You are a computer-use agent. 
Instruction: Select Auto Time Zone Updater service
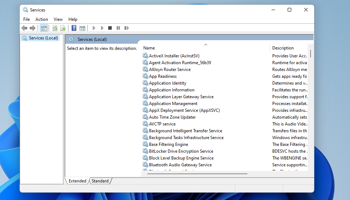(x=172, y=117)
